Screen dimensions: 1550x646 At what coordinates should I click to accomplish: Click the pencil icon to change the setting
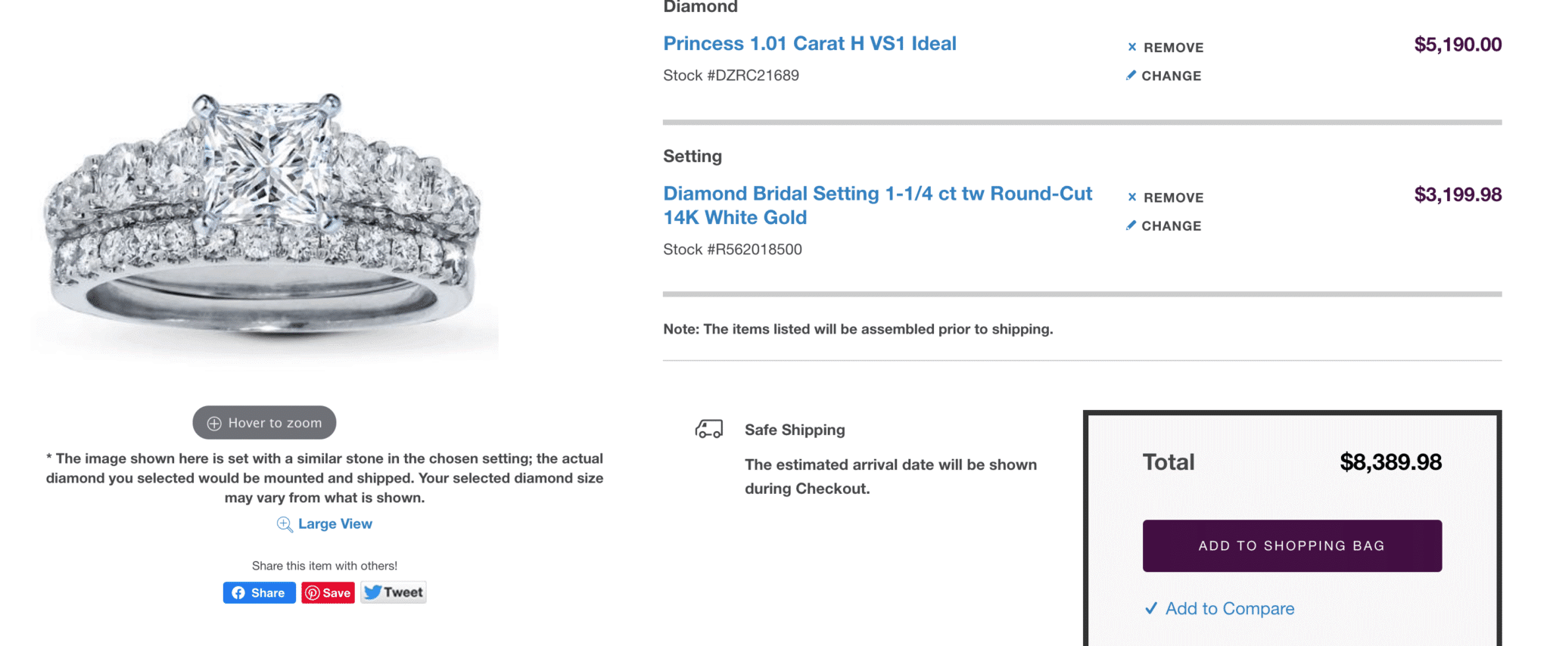[1131, 225]
